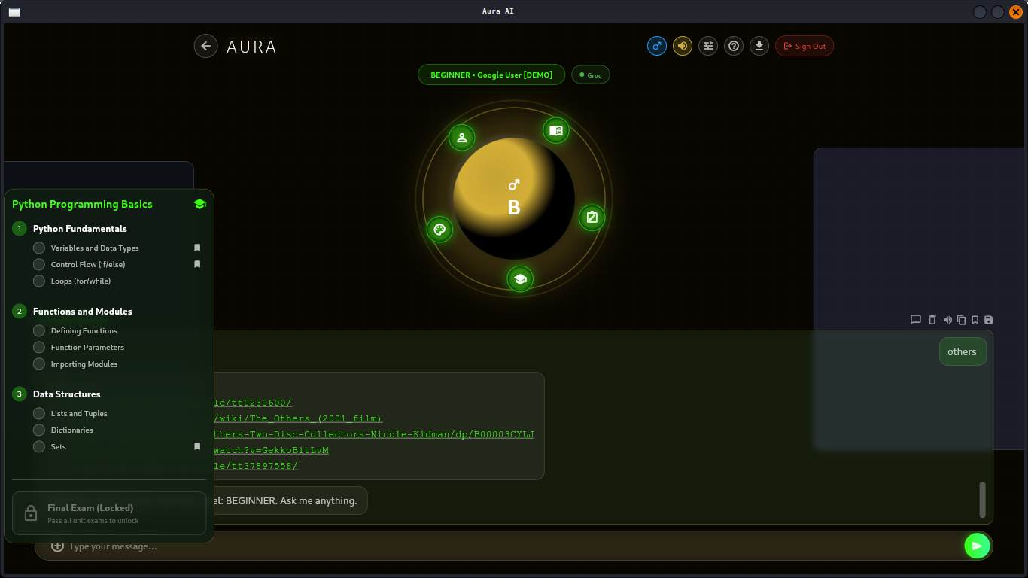Image resolution: width=1028 pixels, height=578 pixels.
Task: Click the small speaker icon above the chat
Action: tap(947, 320)
